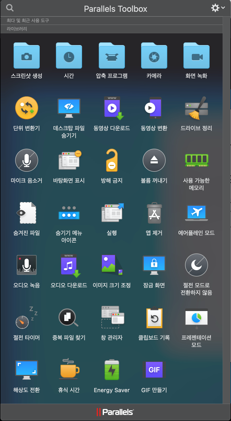
Task: Open the 시간 tools folder
Action: 69,56
